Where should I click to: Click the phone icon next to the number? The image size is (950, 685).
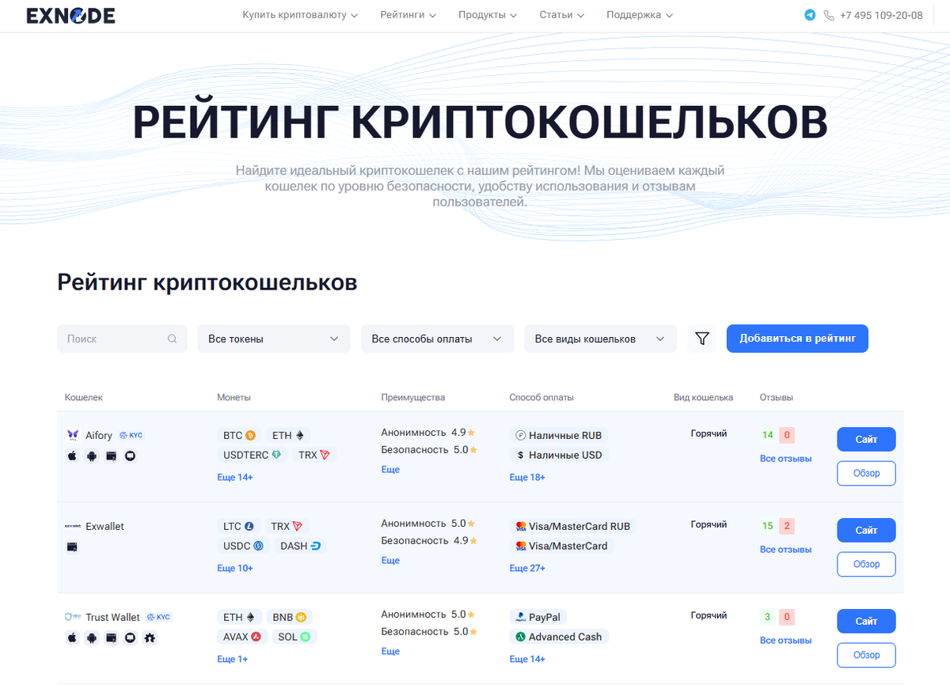point(828,15)
